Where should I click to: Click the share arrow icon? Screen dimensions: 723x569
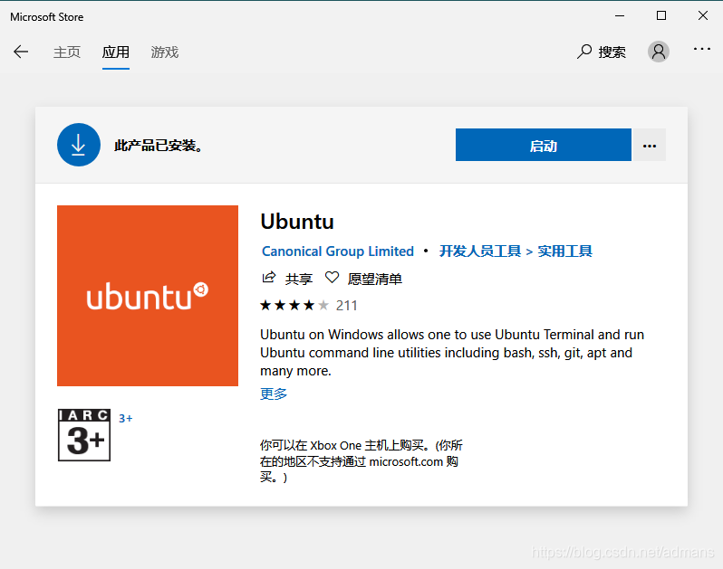269,278
